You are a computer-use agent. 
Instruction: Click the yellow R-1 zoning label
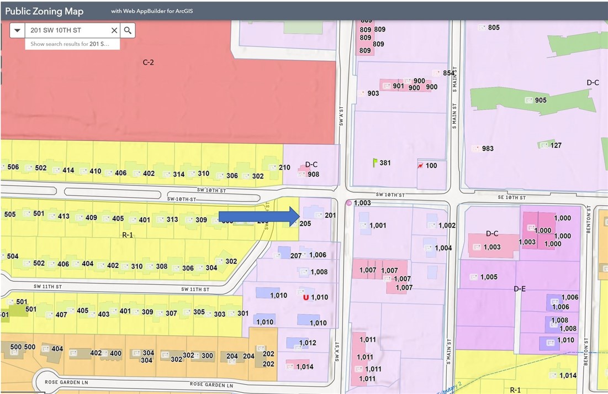click(x=128, y=235)
